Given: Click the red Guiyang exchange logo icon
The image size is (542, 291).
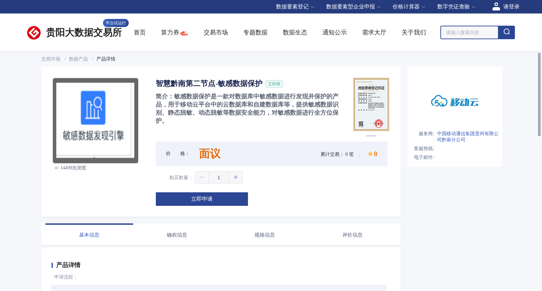Looking at the screenshot, I should pyautogui.click(x=34, y=33).
